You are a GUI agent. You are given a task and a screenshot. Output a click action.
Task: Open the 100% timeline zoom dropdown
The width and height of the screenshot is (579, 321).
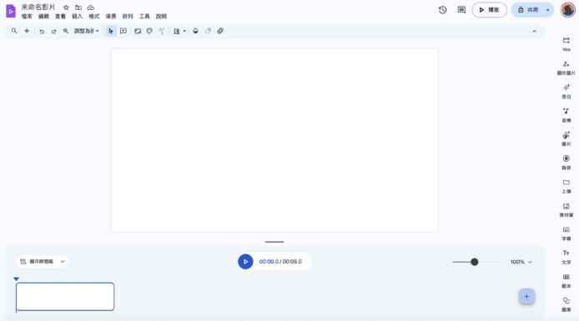click(521, 262)
